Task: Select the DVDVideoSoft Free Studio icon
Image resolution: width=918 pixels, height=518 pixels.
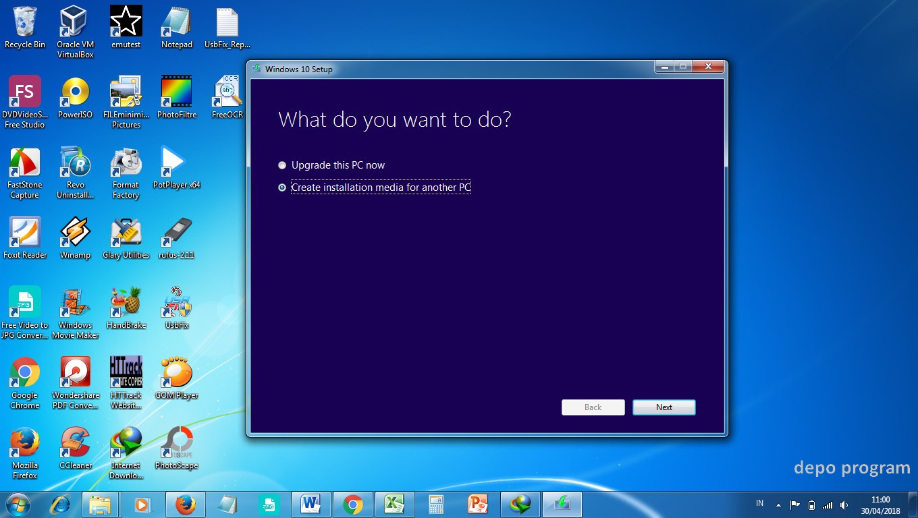Action: [25, 103]
